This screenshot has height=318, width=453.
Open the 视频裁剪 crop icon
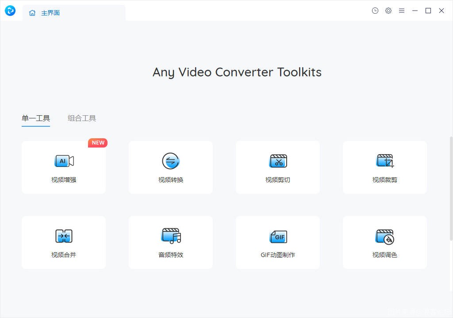tap(385, 161)
